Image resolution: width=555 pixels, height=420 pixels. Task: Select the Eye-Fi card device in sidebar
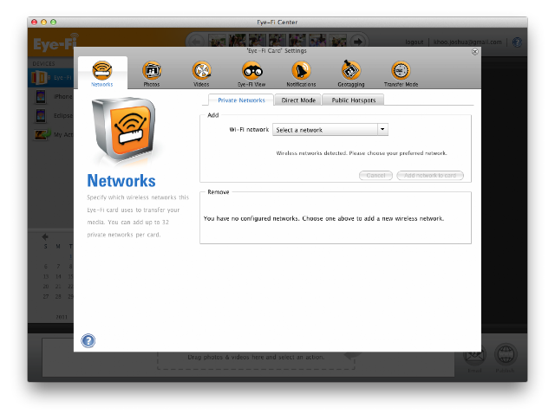pyautogui.click(x=51, y=77)
